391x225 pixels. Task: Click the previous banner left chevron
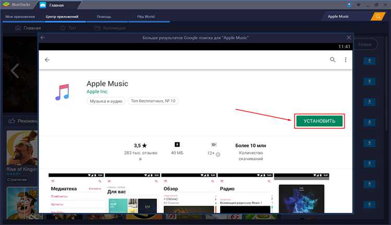pyautogui.click(x=15, y=71)
